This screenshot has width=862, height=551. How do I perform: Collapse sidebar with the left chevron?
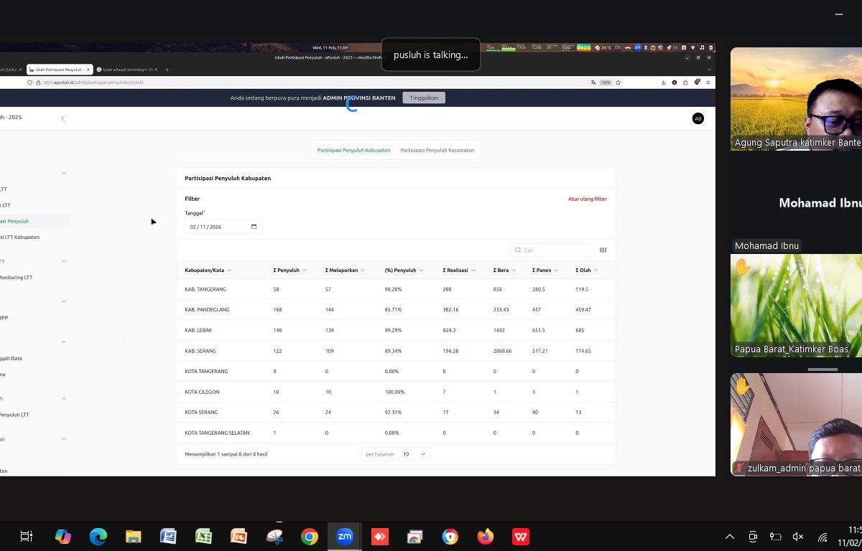(63, 118)
